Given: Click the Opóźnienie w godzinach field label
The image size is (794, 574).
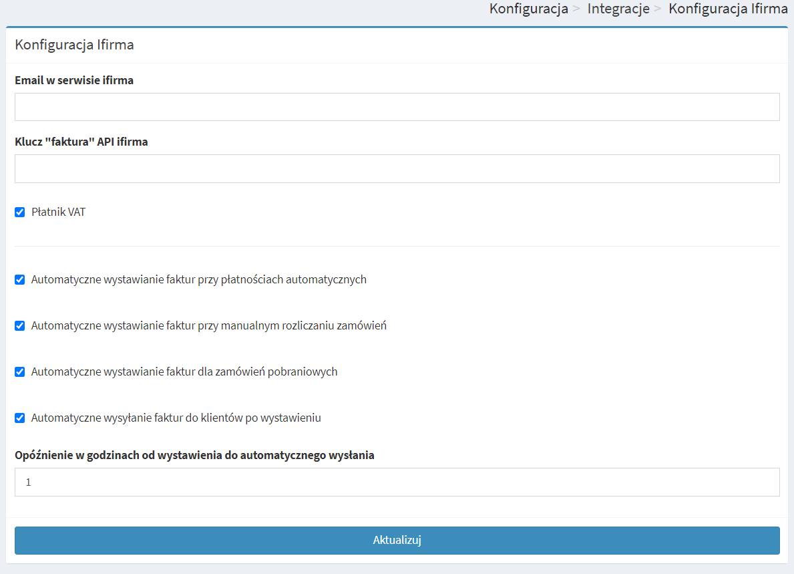Looking at the screenshot, I should click(x=194, y=455).
